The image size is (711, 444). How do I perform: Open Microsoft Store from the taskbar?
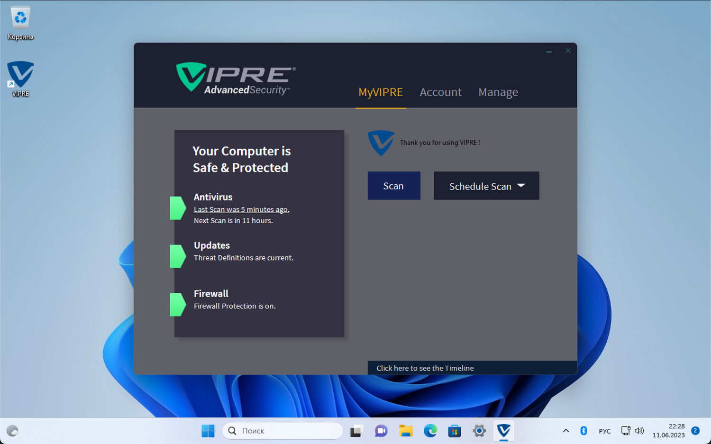[x=455, y=431]
